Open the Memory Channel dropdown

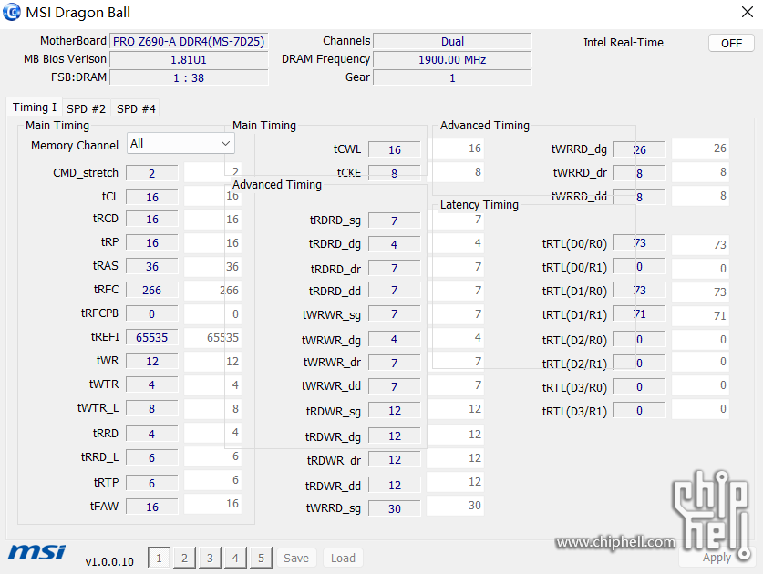pyautogui.click(x=180, y=144)
